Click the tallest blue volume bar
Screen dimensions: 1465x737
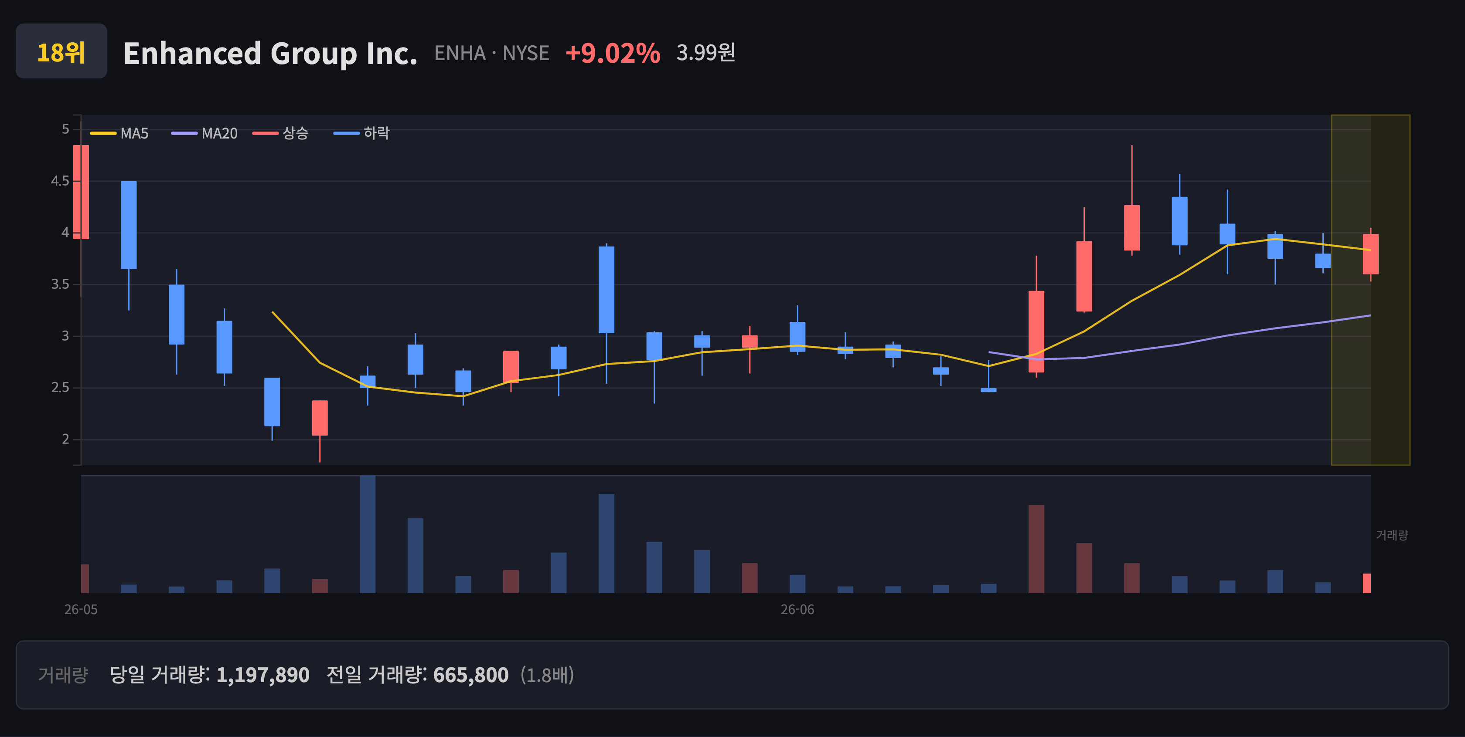368,534
